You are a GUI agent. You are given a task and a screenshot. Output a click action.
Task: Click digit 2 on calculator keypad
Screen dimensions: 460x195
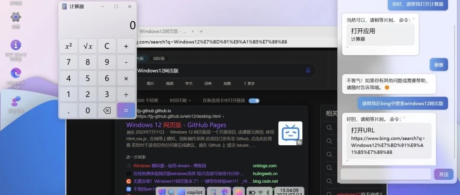(88, 94)
